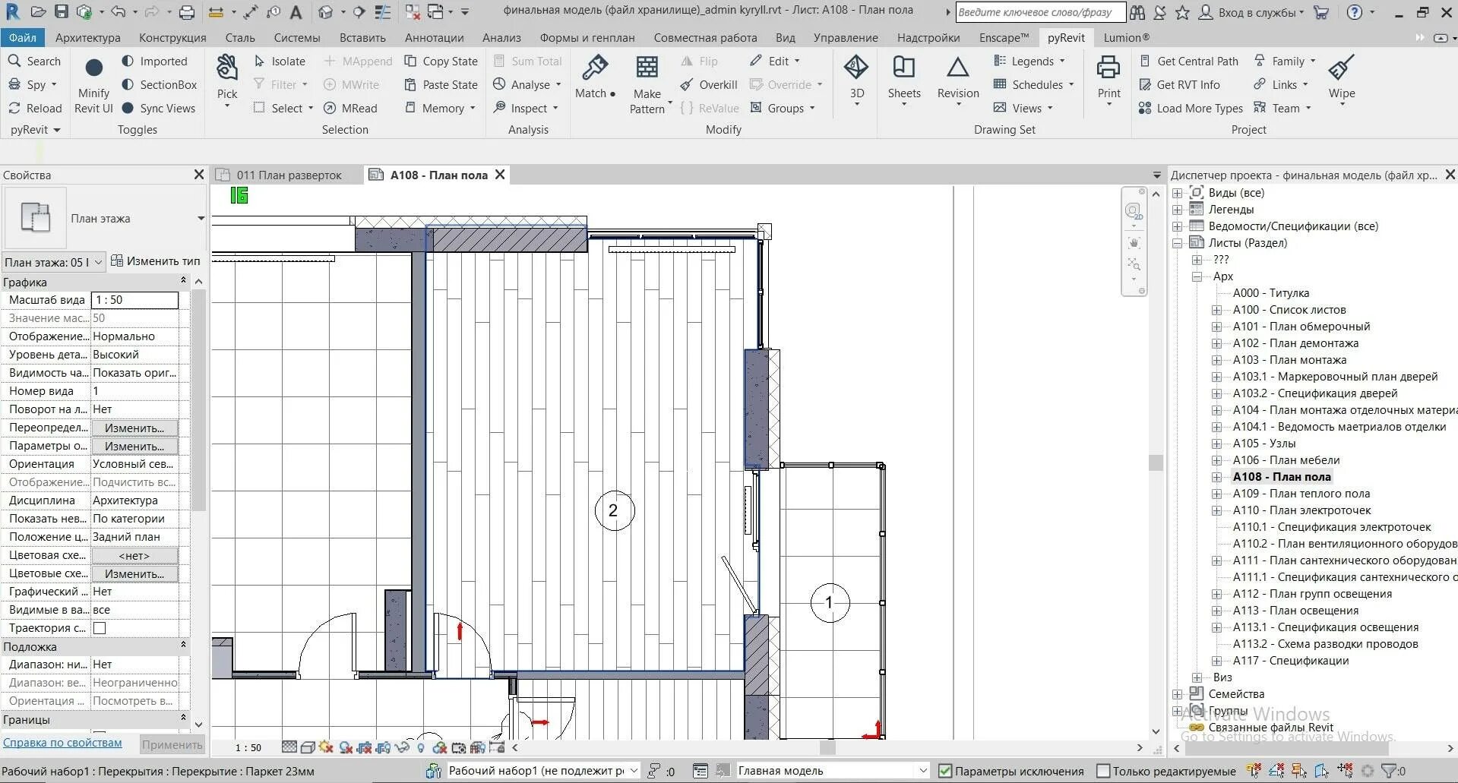Open the Legends dropdown
Viewport: 1458px width, 783px height.
(1029, 61)
